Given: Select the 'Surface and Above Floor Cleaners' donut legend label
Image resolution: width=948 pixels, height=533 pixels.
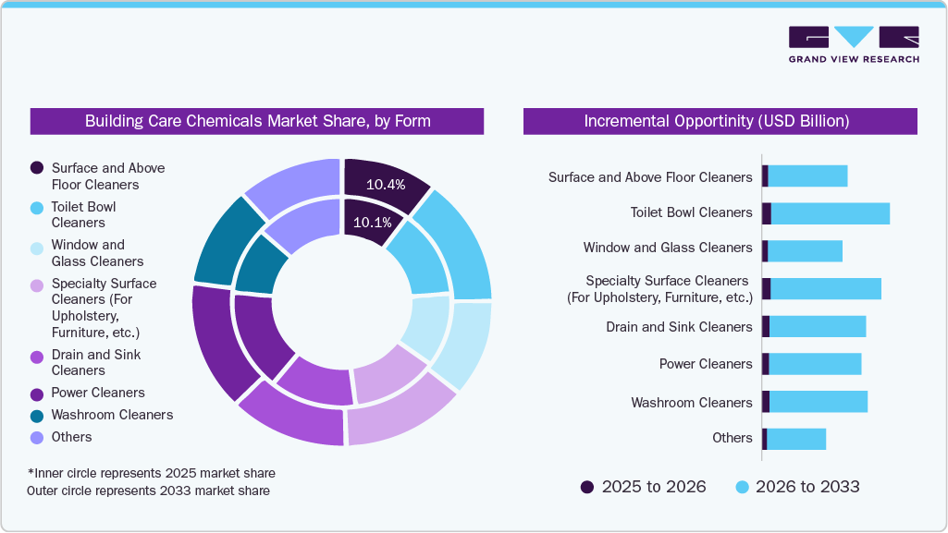Looking at the screenshot, I should point(108,176).
